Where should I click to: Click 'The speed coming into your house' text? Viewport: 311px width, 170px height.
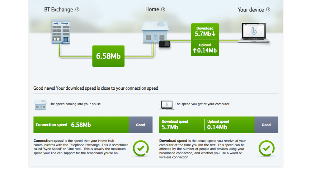[x=75, y=104]
